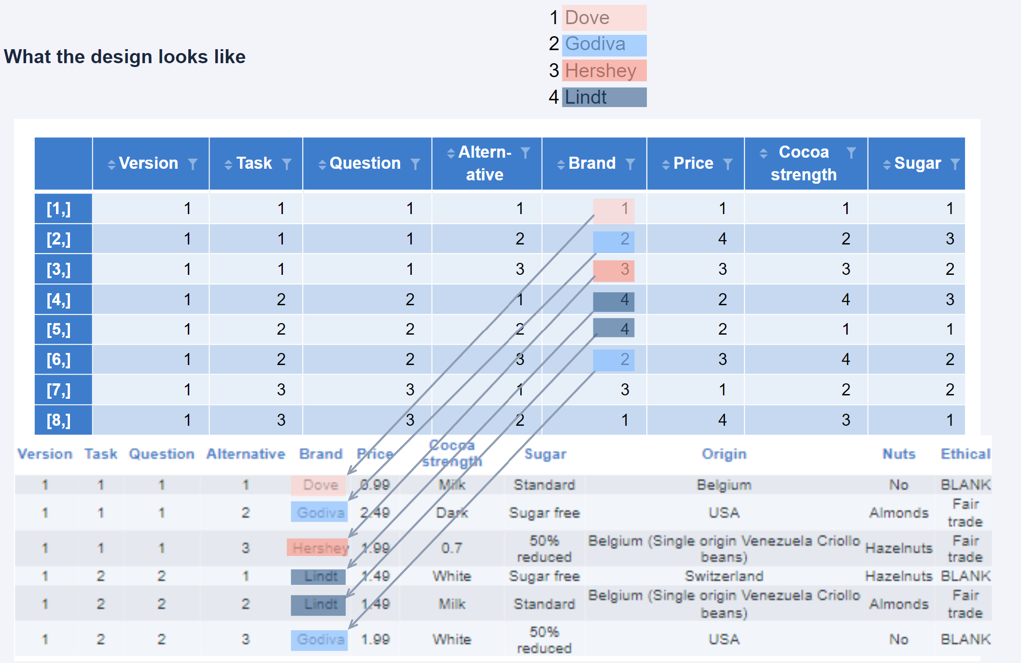
Task: Click the Dove legend swatch
Action: 604,18
